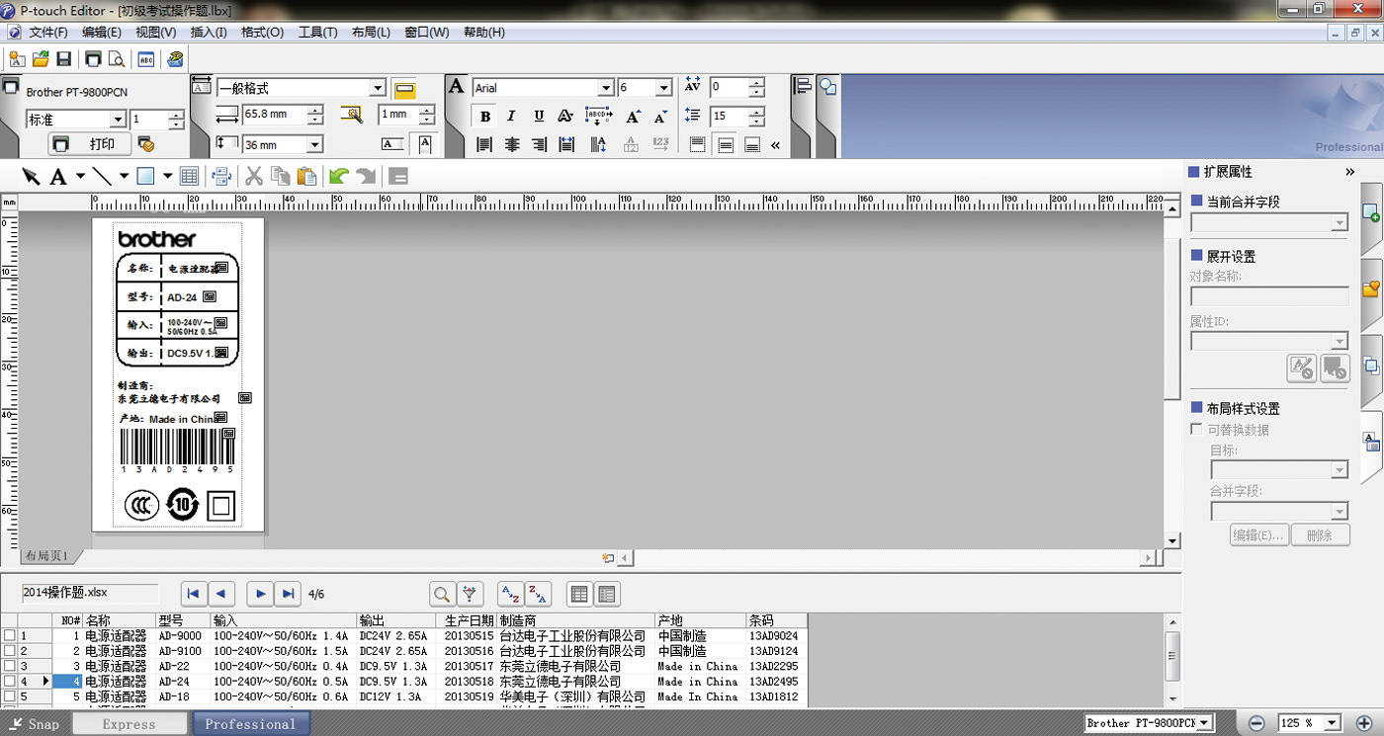Insert a table with the table tool

coord(190,177)
